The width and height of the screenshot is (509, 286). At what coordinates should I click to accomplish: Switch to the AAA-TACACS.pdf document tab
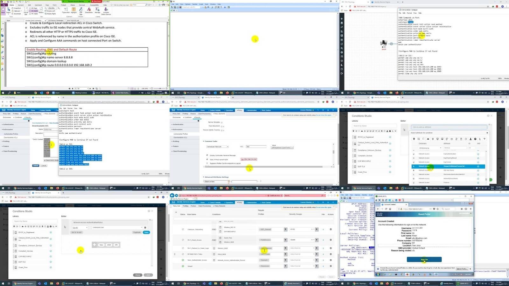click(73, 20)
